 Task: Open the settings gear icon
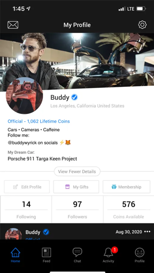click(142, 25)
